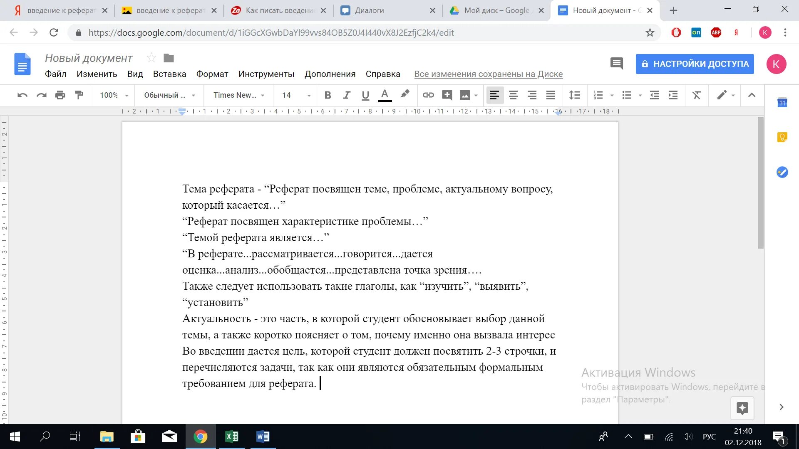
Task: Open the text color picker
Action: (385, 95)
